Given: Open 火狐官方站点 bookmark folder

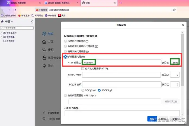Looking at the screenshot, I should tap(9, 15).
